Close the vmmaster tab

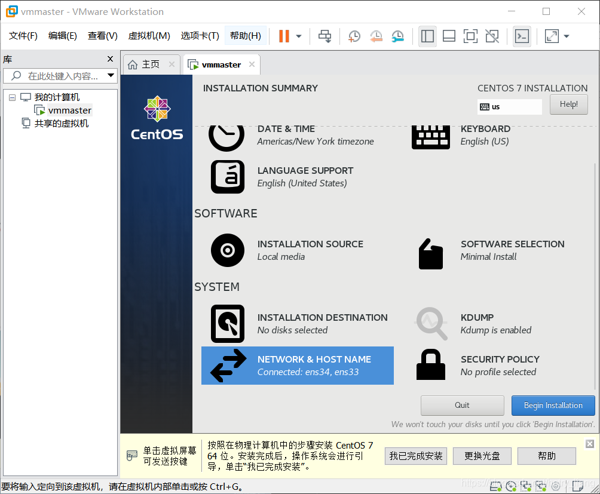[252, 65]
